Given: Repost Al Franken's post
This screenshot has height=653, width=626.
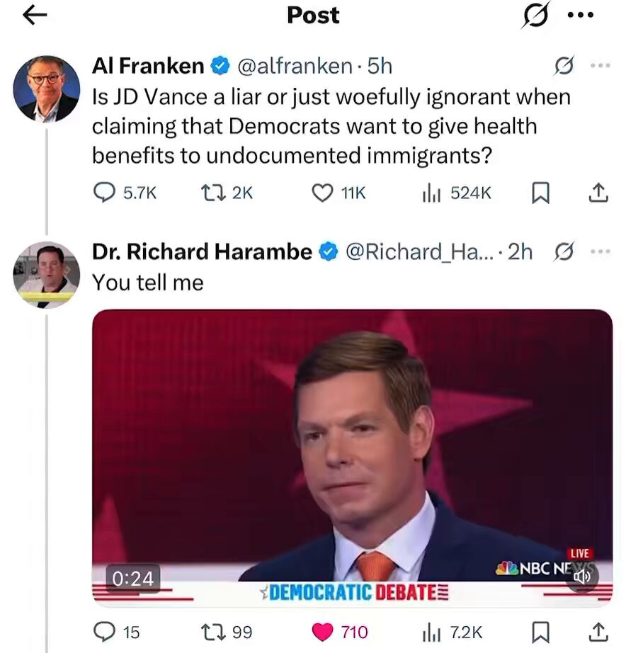Looking at the screenshot, I should point(211,193).
